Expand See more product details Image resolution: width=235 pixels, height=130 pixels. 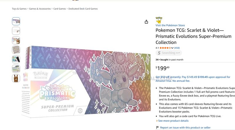pyautogui.click(x=172, y=121)
